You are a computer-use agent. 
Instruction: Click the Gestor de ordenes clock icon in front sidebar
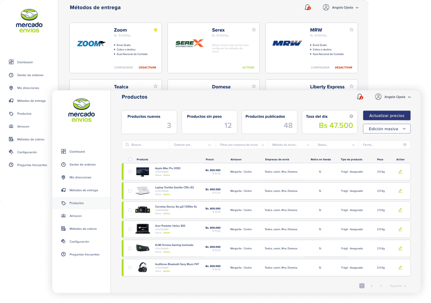click(63, 164)
